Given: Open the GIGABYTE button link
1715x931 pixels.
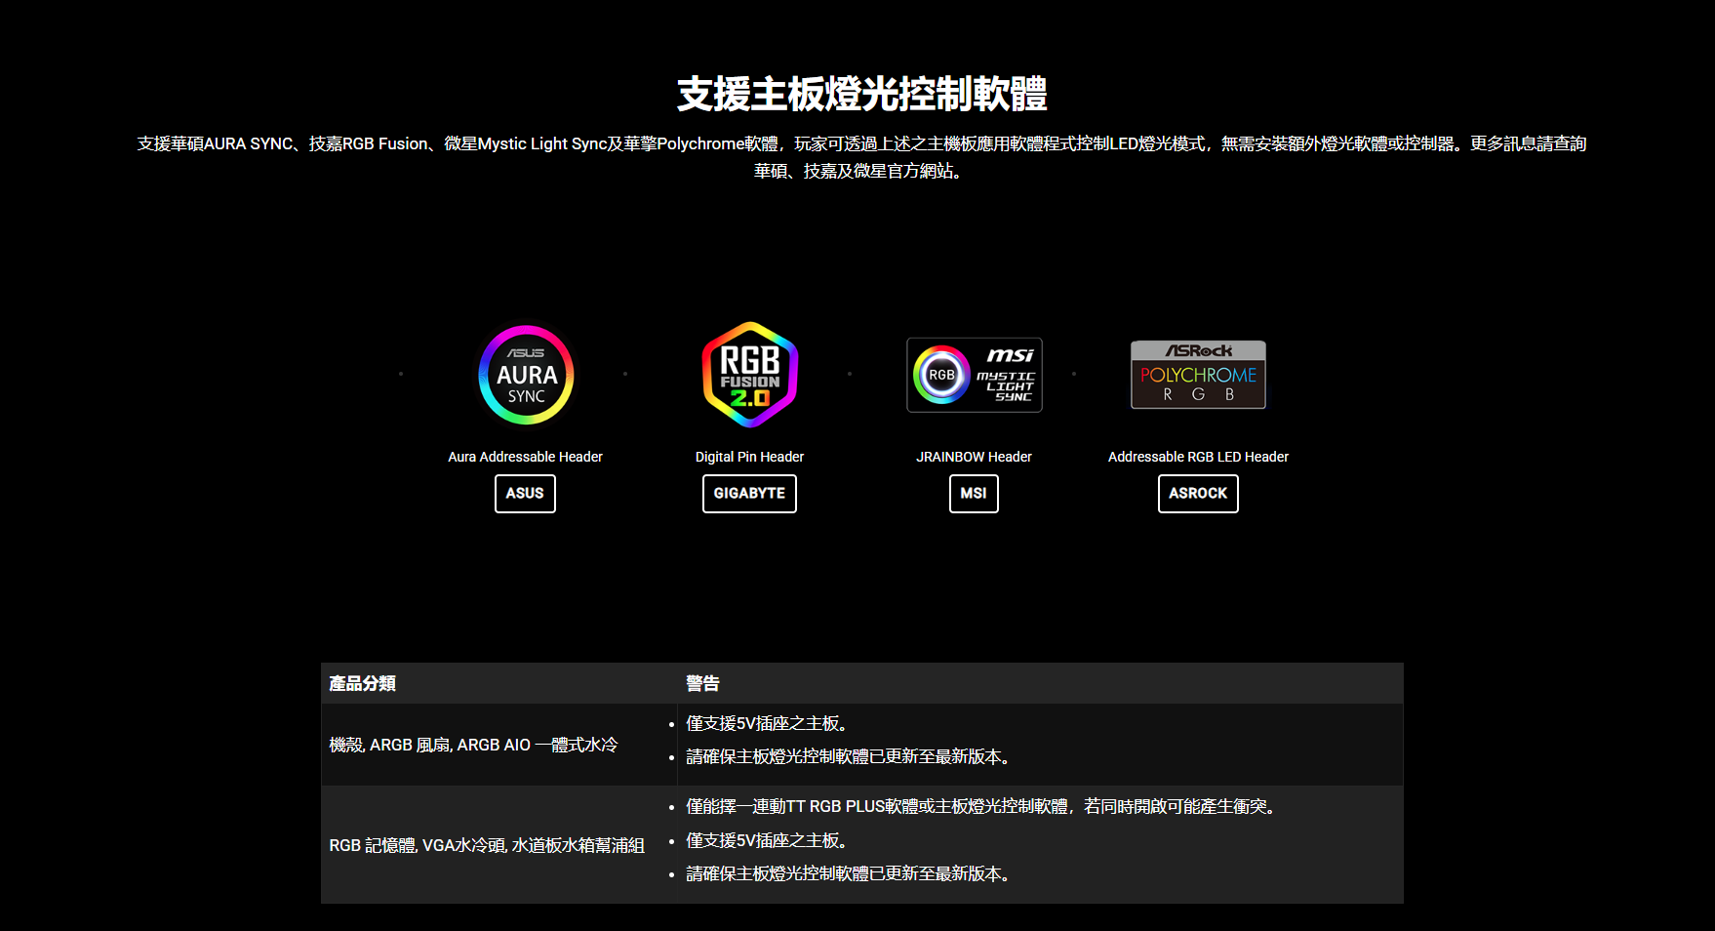Looking at the screenshot, I should tap(749, 494).
